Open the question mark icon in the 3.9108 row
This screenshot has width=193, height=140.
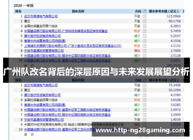(x=145, y=100)
